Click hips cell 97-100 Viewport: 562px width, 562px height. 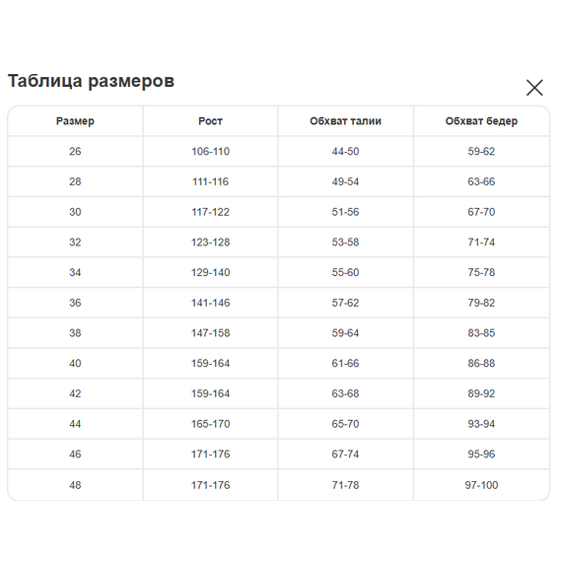point(481,485)
